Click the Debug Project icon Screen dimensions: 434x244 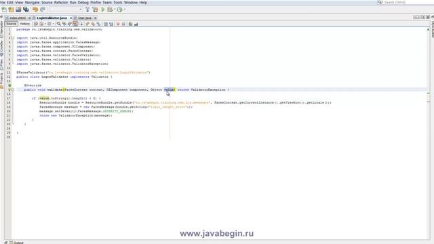110,9
